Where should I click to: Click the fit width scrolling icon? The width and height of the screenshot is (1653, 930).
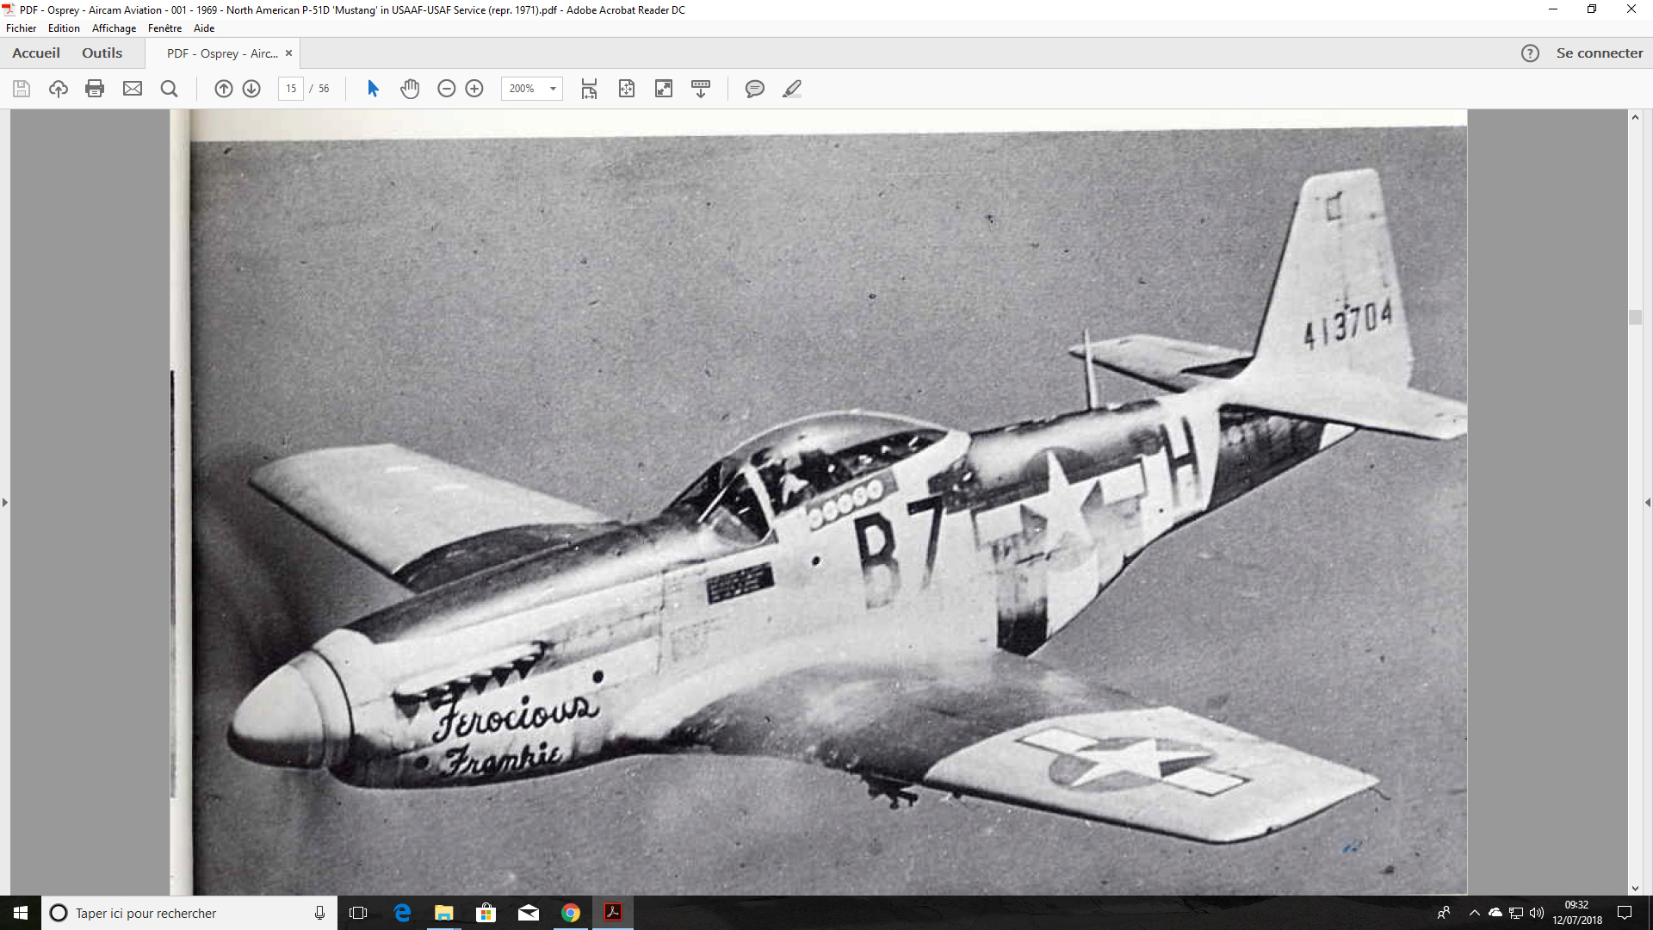[x=589, y=89]
